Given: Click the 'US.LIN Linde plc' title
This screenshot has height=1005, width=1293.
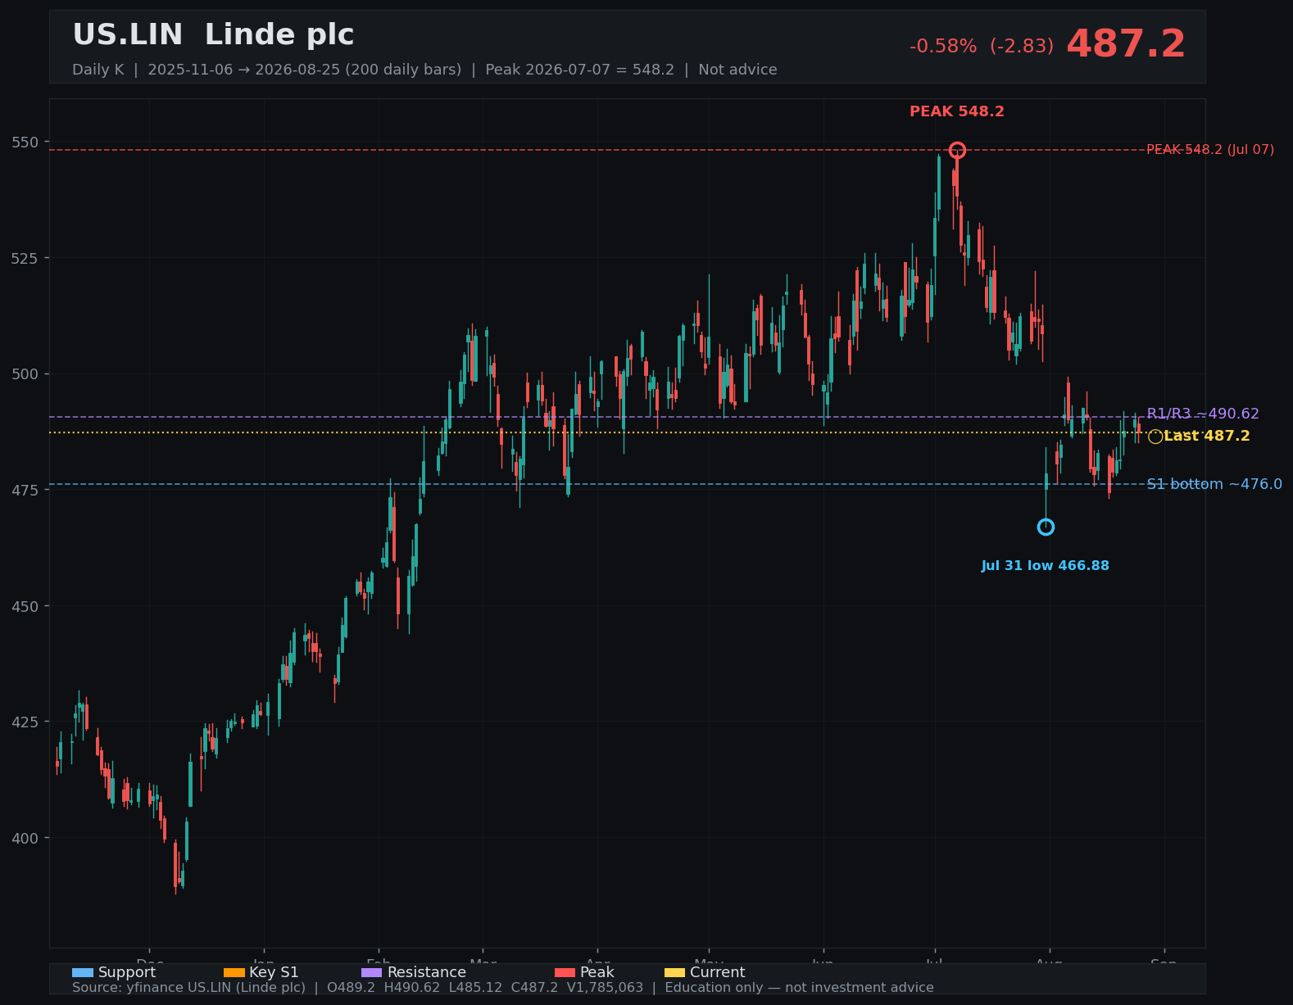Looking at the screenshot, I should click(x=213, y=35).
